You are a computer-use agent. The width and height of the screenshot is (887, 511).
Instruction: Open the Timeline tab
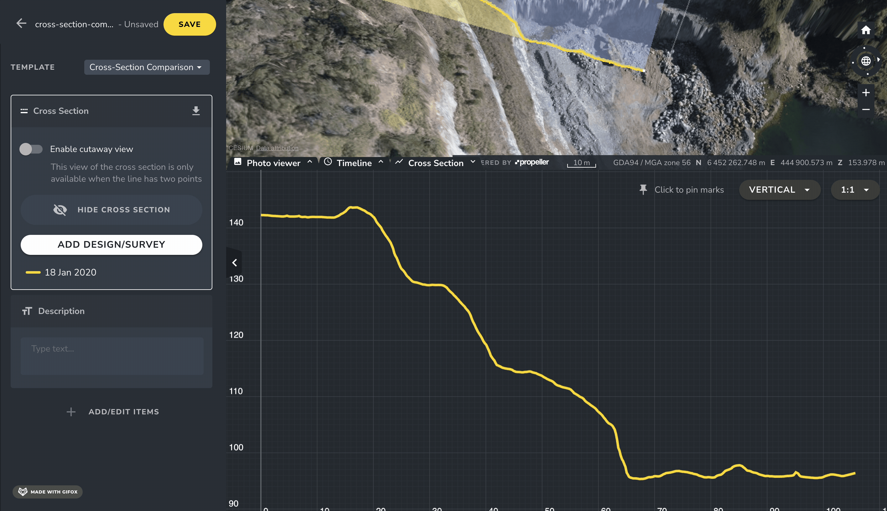pos(354,163)
